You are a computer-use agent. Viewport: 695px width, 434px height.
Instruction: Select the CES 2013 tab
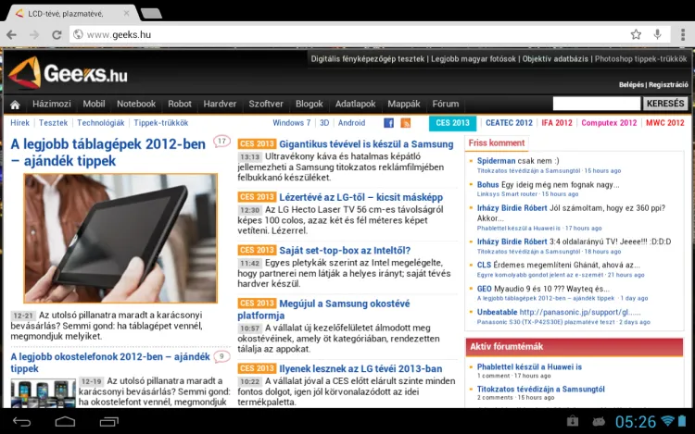tap(452, 123)
